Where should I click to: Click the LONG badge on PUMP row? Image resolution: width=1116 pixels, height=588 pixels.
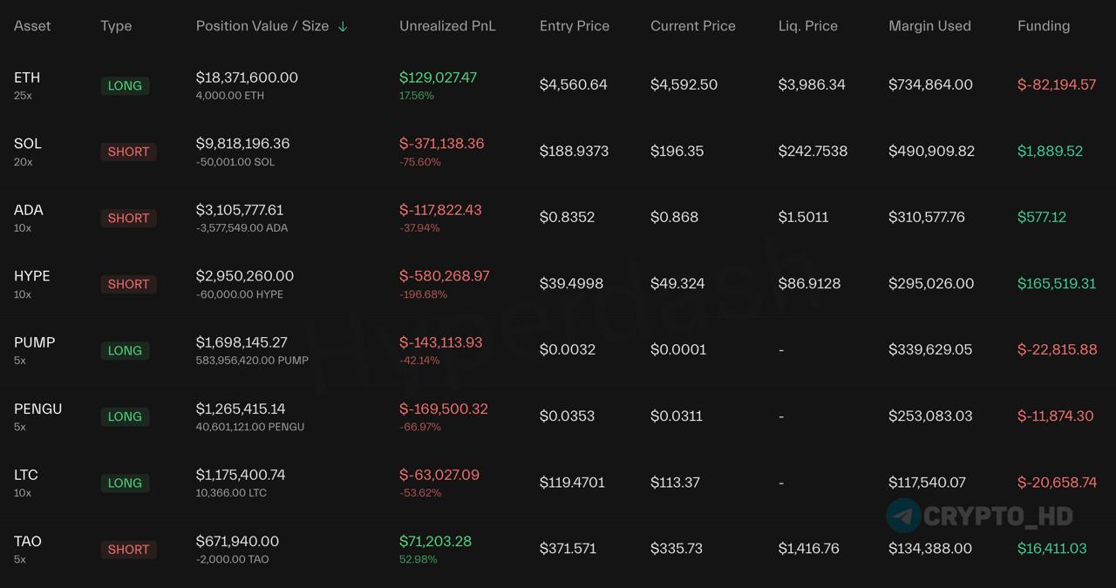click(125, 350)
